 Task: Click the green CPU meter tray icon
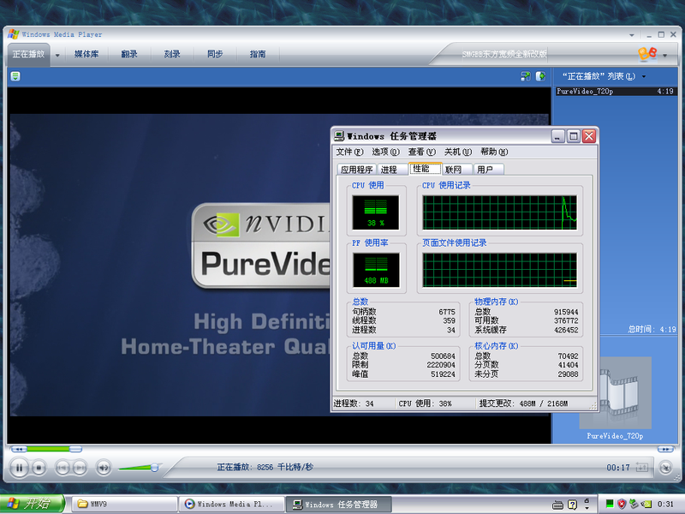(x=610, y=504)
